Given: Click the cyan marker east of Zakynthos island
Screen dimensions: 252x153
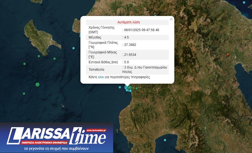Looking at the screenshot, I should coord(74,48).
